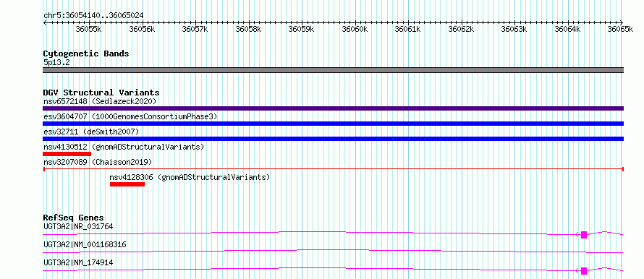Open the UGT3A2|NM_001168316 transcript label
644x279 pixels.
point(85,245)
